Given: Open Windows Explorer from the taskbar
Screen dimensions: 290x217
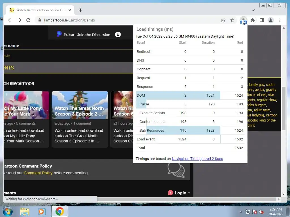Looking at the screenshot, I should [25, 211].
